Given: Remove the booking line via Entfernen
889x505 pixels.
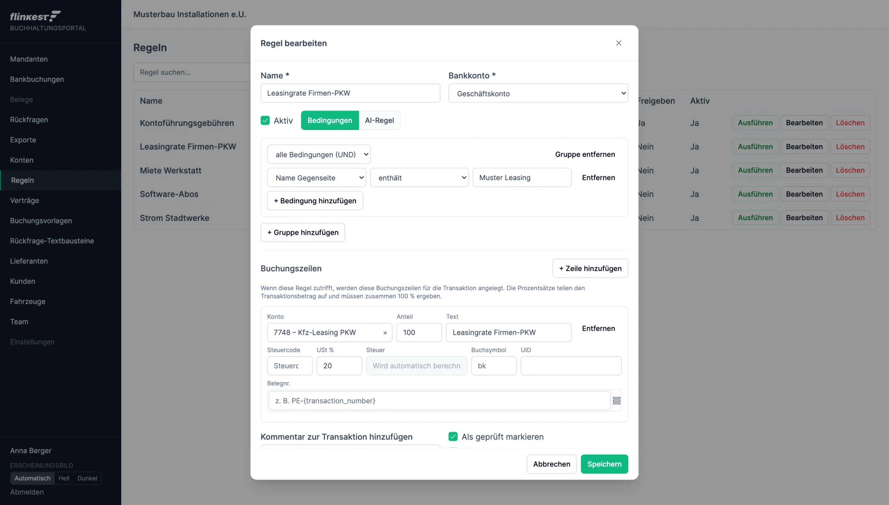Looking at the screenshot, I should point(598,328).
